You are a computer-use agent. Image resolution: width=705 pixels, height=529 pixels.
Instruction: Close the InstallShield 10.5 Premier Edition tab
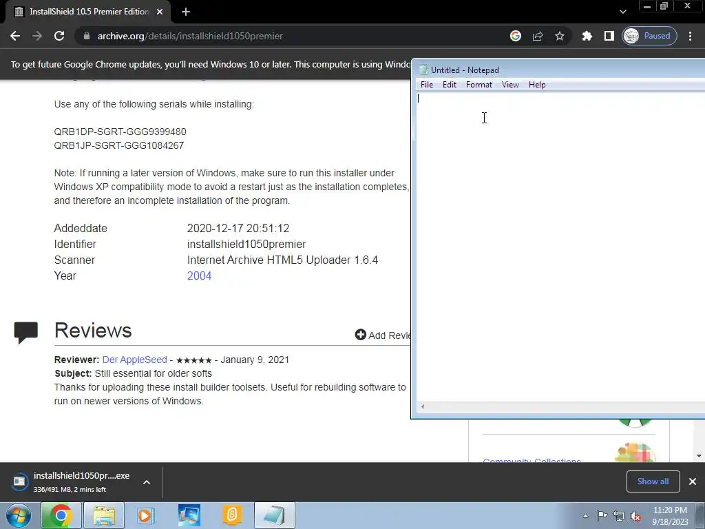pyautogui.click(x=160, y=12)
